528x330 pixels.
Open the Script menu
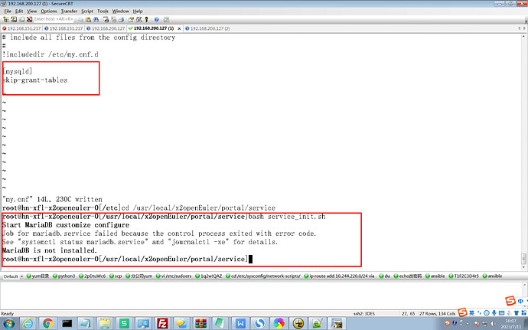tap(87, 11)
